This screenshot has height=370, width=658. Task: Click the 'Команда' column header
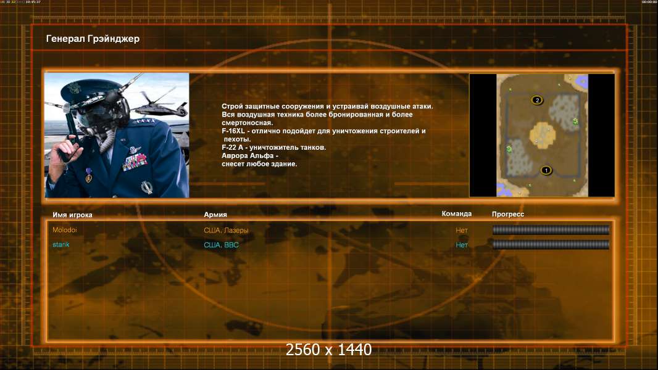click(x=457, y=214)
